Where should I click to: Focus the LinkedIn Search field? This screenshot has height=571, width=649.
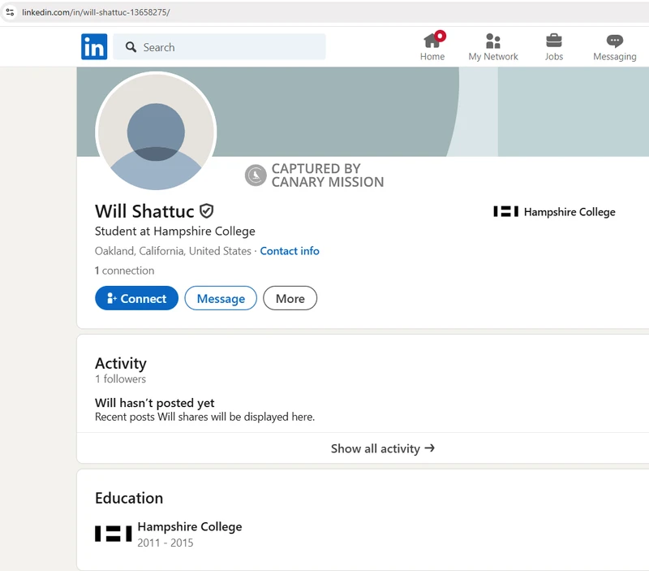(219, 47)
